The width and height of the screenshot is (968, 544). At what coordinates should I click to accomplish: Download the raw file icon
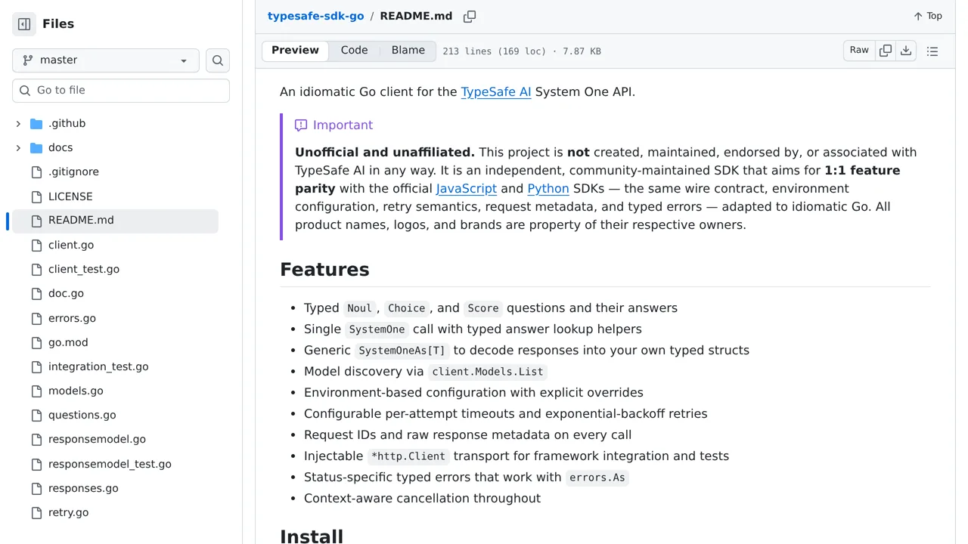[906, 51]
